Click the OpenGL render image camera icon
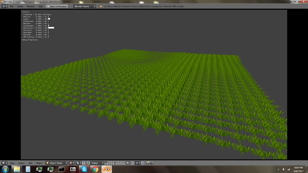This screenshot has width=308, height=173. pyautogui.click(x=147, y=163)
